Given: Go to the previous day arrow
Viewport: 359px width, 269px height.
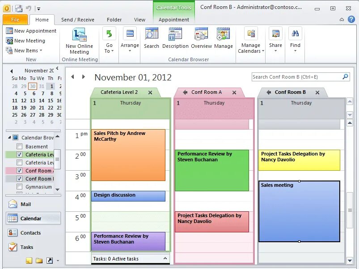Looking at the screenshot, I should tap(72, 76).
